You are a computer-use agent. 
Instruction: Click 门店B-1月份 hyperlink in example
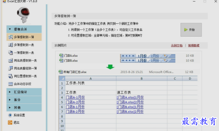[x=75, y=107]
